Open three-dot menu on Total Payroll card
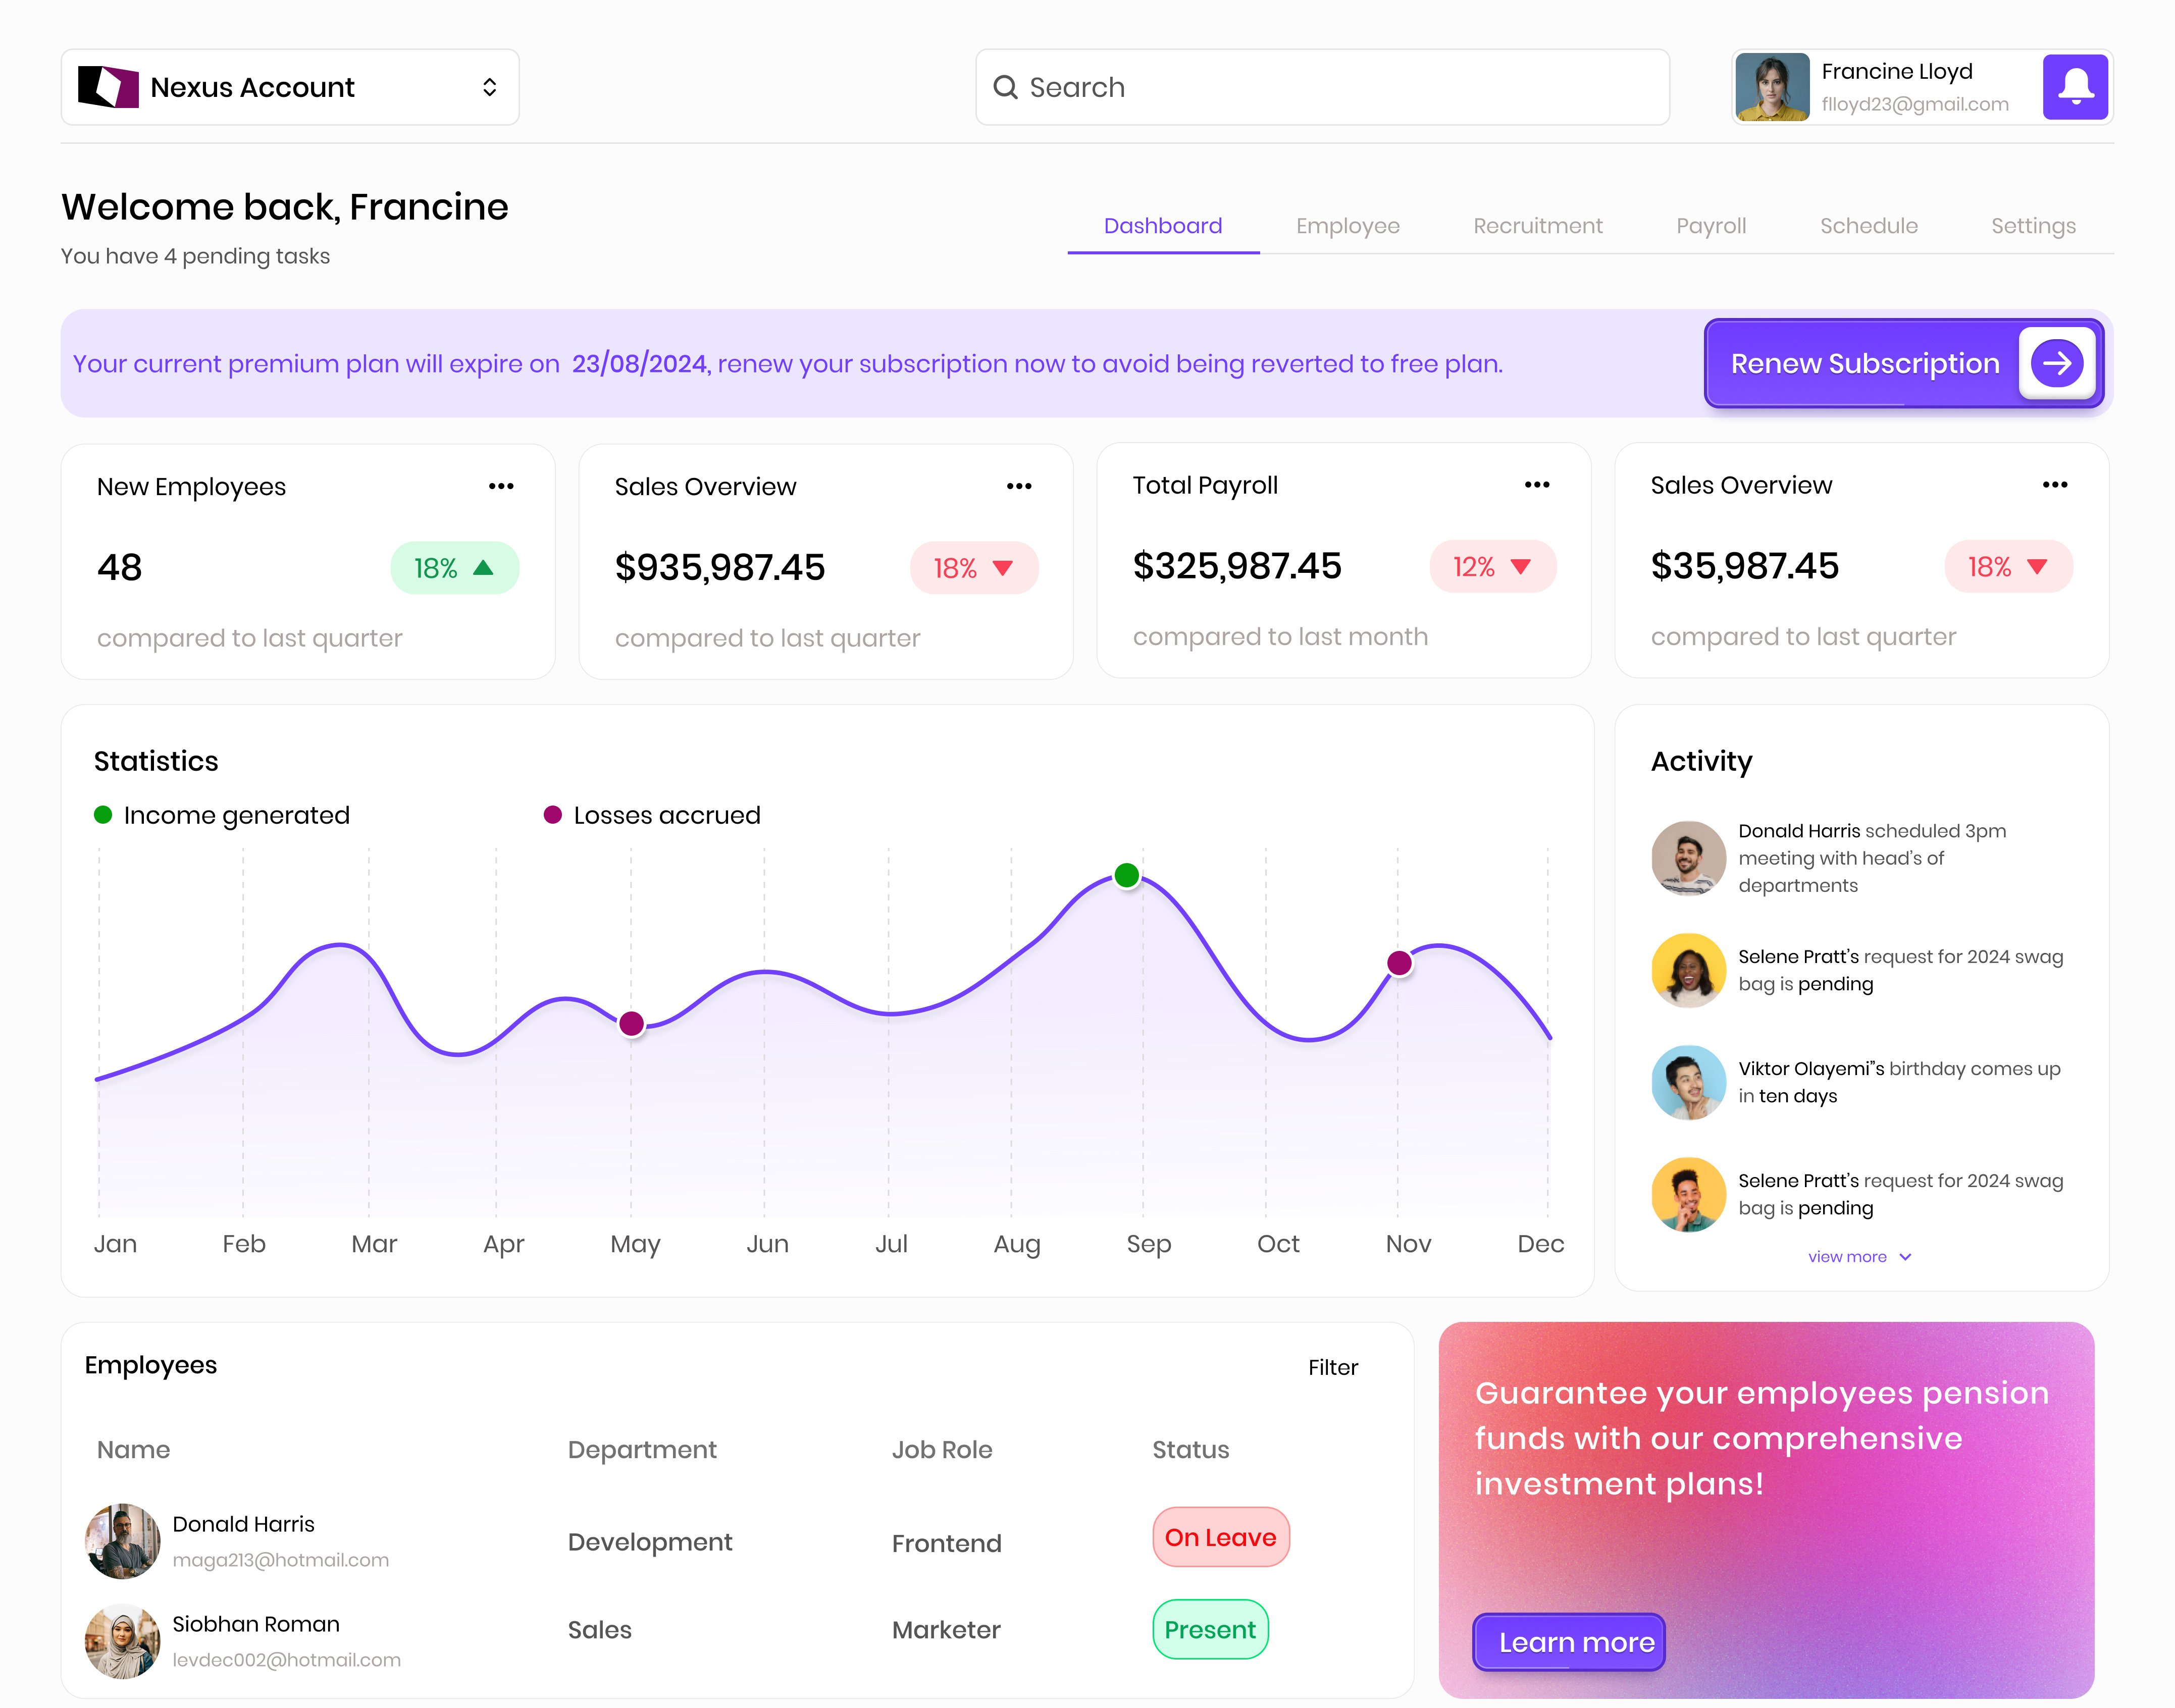This screenshot has width=2175, height=1708. [x=1536, y=485]
